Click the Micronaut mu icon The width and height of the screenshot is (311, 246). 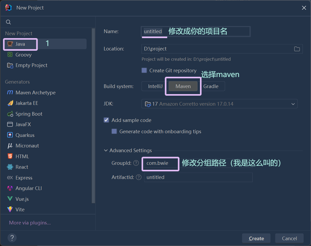(10, 146)
